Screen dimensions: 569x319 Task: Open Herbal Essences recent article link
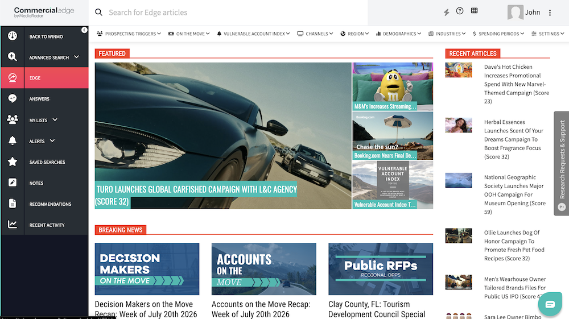(513, 139)
